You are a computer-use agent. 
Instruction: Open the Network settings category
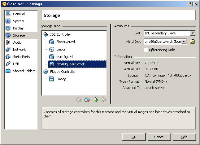[x=19, y=50]
